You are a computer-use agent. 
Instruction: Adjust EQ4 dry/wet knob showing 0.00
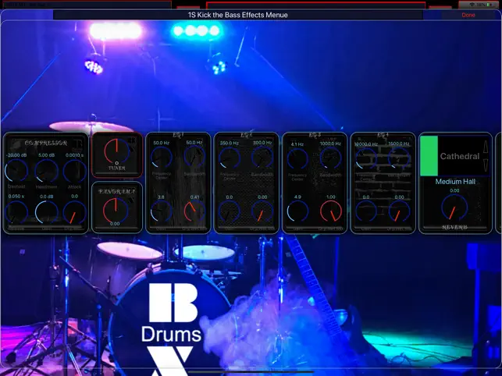click(x=399, y=211)
